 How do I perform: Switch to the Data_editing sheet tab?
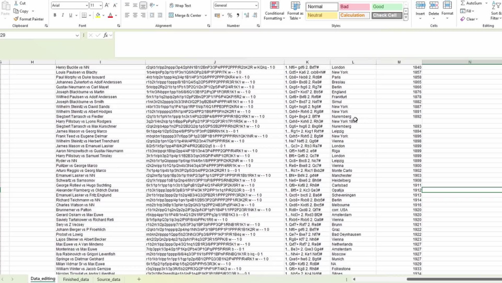[43, 279]
